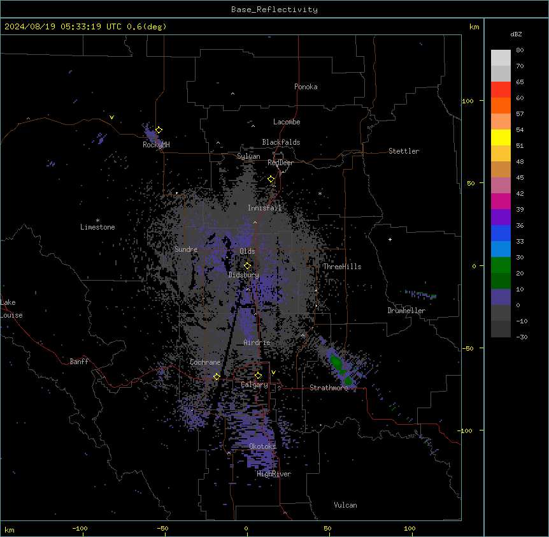The height and width of the screenshot is (537, 549).
Task: Click the yellow 54 dBZ legend swatch
Action: click(501, 137)
